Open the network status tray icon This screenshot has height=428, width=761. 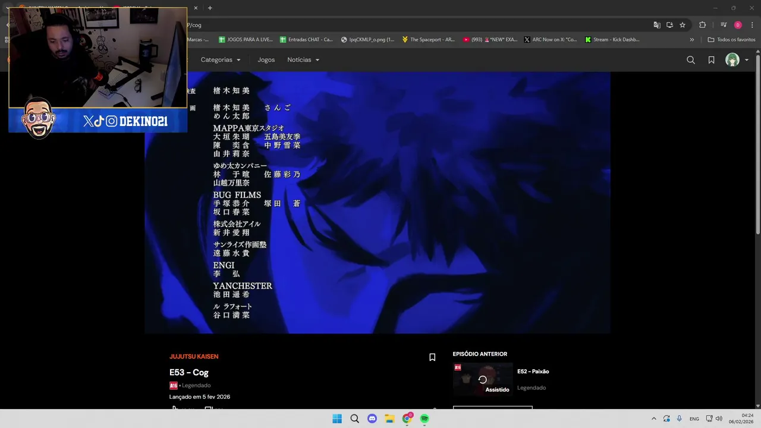tap(709, 418)
